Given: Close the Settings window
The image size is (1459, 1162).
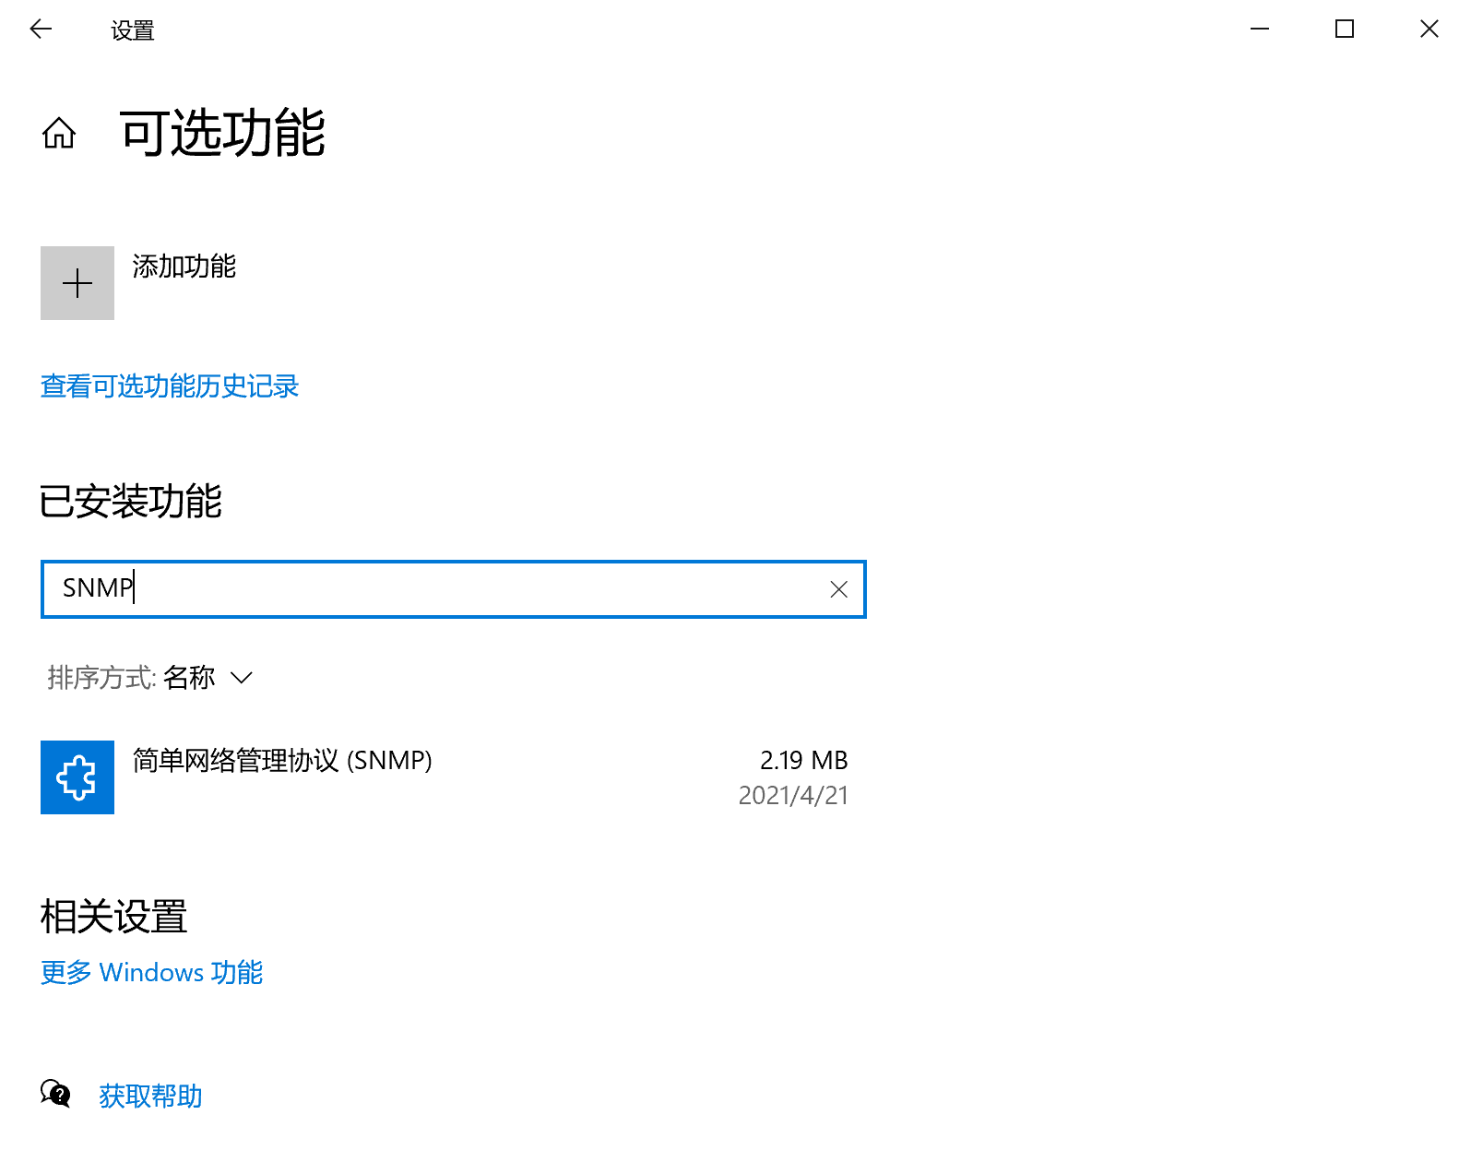Looking at the screenshot, I should [x=1429, y=30].
